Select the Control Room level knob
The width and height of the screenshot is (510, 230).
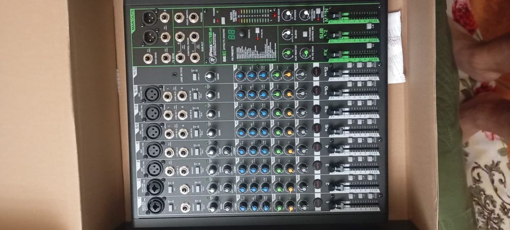coord(305,14)
